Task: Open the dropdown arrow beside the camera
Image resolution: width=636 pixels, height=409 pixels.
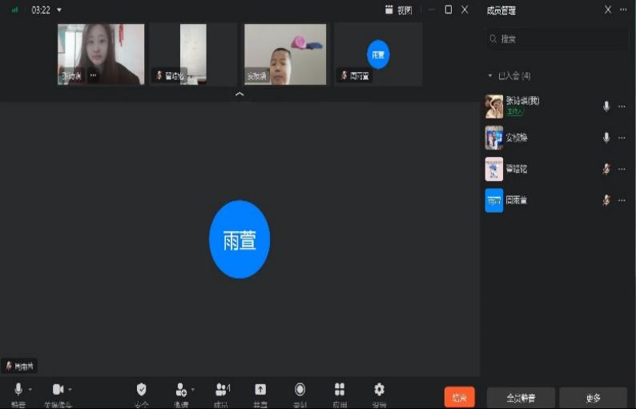Action: [70, 390]
